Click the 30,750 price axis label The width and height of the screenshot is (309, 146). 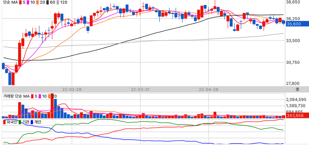293,62
